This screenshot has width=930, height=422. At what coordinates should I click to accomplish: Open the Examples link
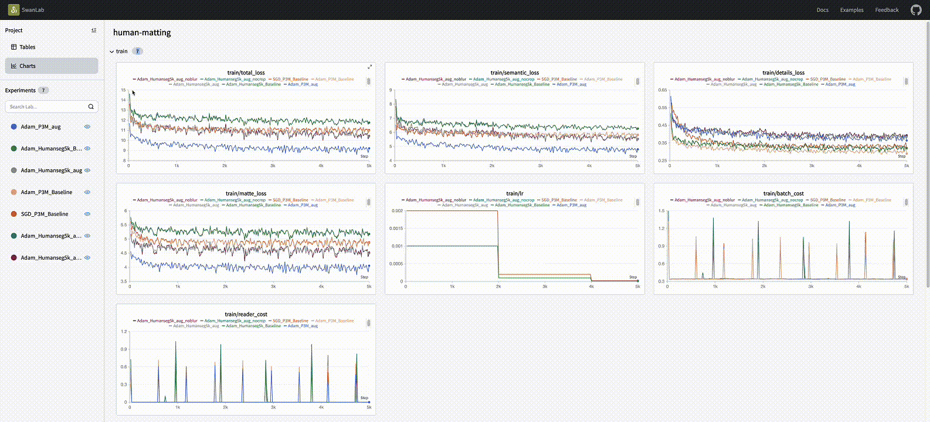coord(851,10)
